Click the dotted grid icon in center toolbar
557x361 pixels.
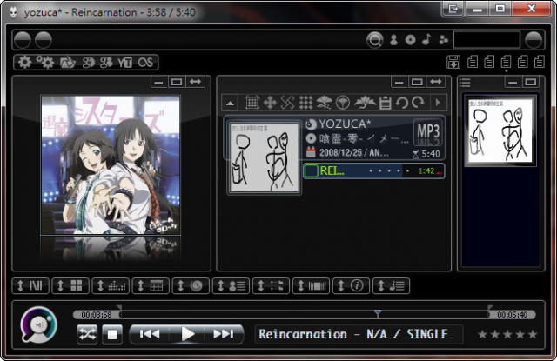click(305, 103)
